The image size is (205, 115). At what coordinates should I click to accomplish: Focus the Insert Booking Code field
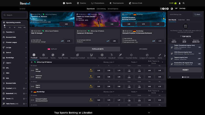[x=181, y=14]
